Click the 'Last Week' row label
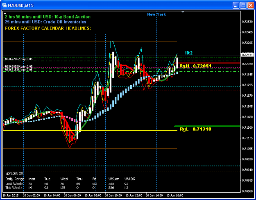This screenshot has height=200, width=256. coord(14,184)
